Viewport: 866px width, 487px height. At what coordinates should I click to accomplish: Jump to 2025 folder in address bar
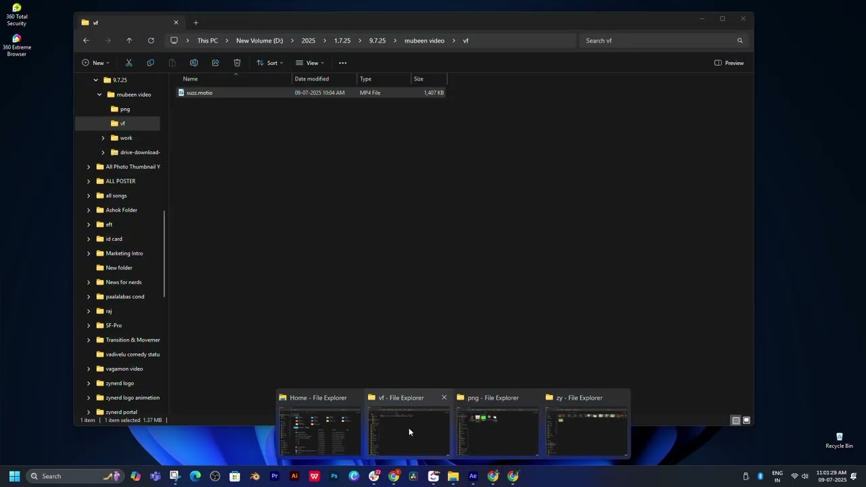[309, 41]
